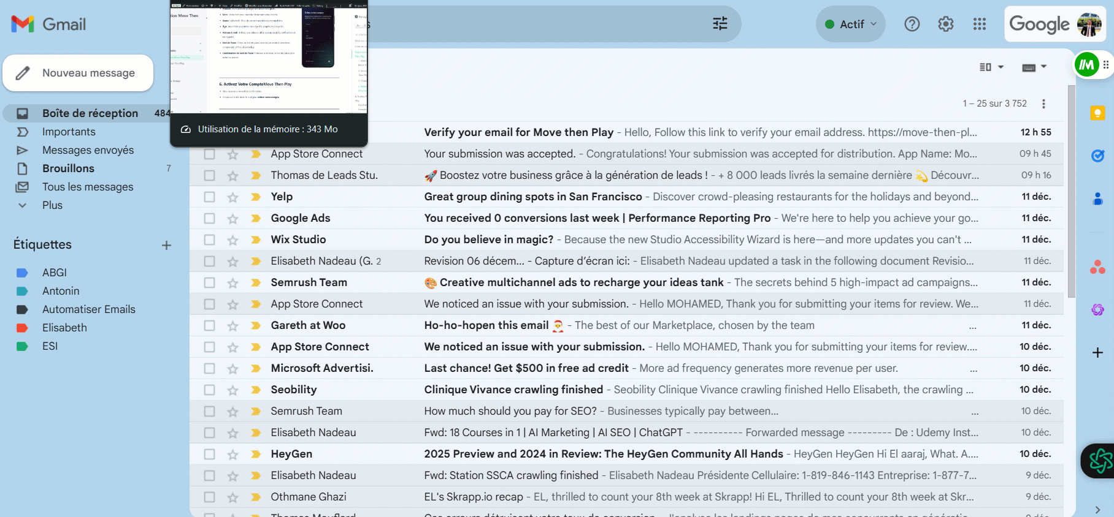Star the Yelp email
Viewport: 1114px width, 517px height.
[x=232, y=197]
